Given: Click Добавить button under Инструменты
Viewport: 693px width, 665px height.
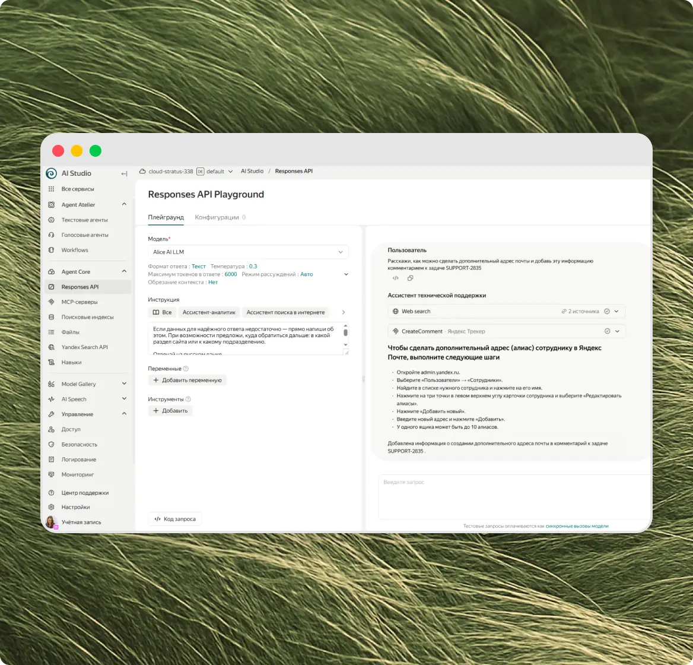Looking at the screenshot, I should coord(170,411).
